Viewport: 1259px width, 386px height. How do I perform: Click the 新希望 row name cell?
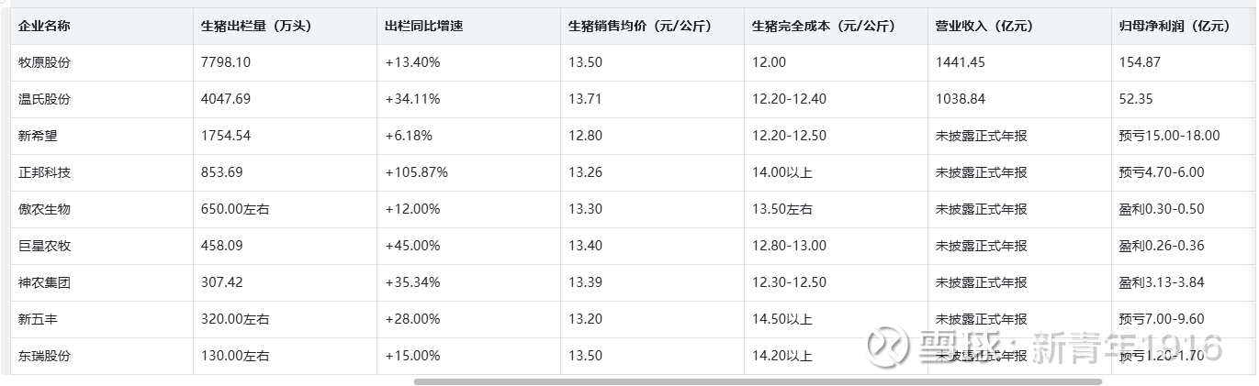pyautogui.click(x=39, y=136)
